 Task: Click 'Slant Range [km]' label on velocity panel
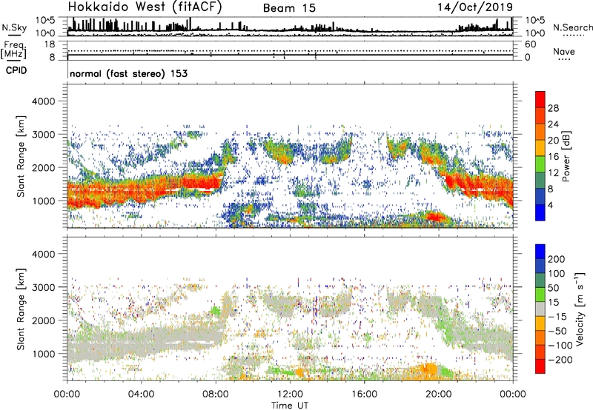(x=21, y=309)
